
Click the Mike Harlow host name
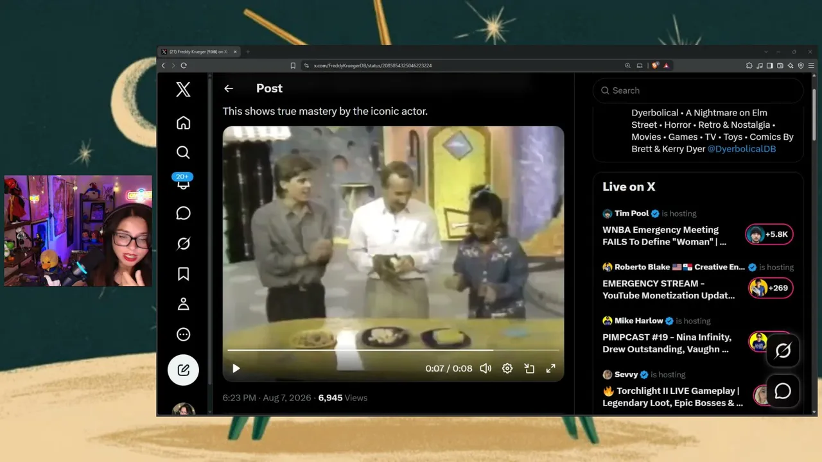[639, 321]
